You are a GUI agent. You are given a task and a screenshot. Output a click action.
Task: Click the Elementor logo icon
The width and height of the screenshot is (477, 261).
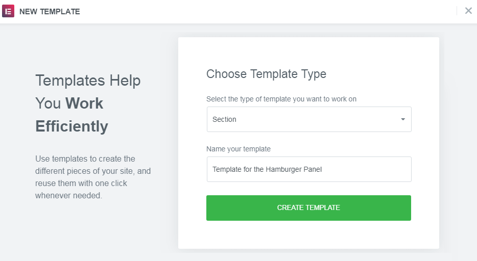pos(8,11)
